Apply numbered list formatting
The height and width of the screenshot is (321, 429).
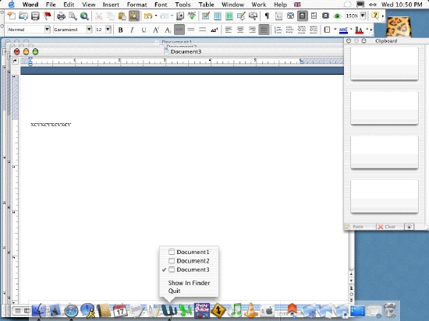click(278, 30)
